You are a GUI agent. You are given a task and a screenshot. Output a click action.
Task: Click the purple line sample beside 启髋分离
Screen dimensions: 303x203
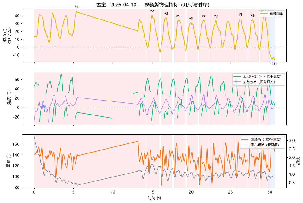click(237, 82)
